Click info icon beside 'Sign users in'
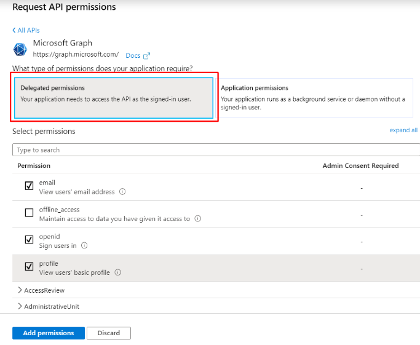The width and height of the screenshot is (420, 345). (x=84, y=245)
